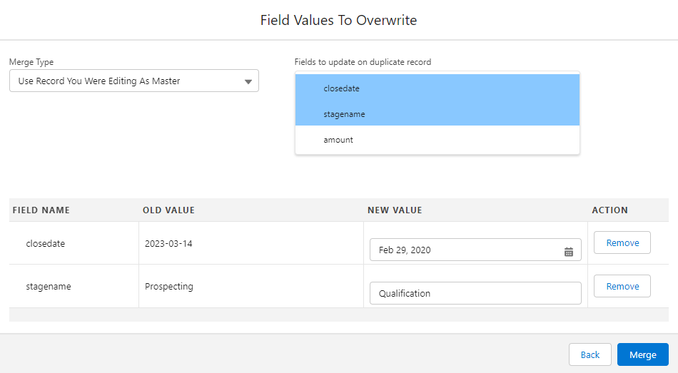Click the OLD VALUE column header
Viewport: 678px width, 373px height.
click(168, 210)
